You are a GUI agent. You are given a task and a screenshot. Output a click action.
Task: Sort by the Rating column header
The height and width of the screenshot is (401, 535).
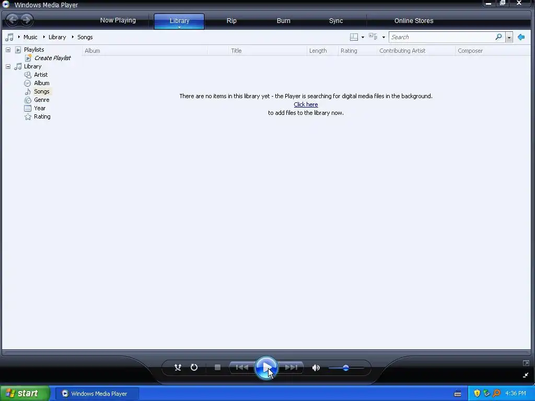(357, 51)
